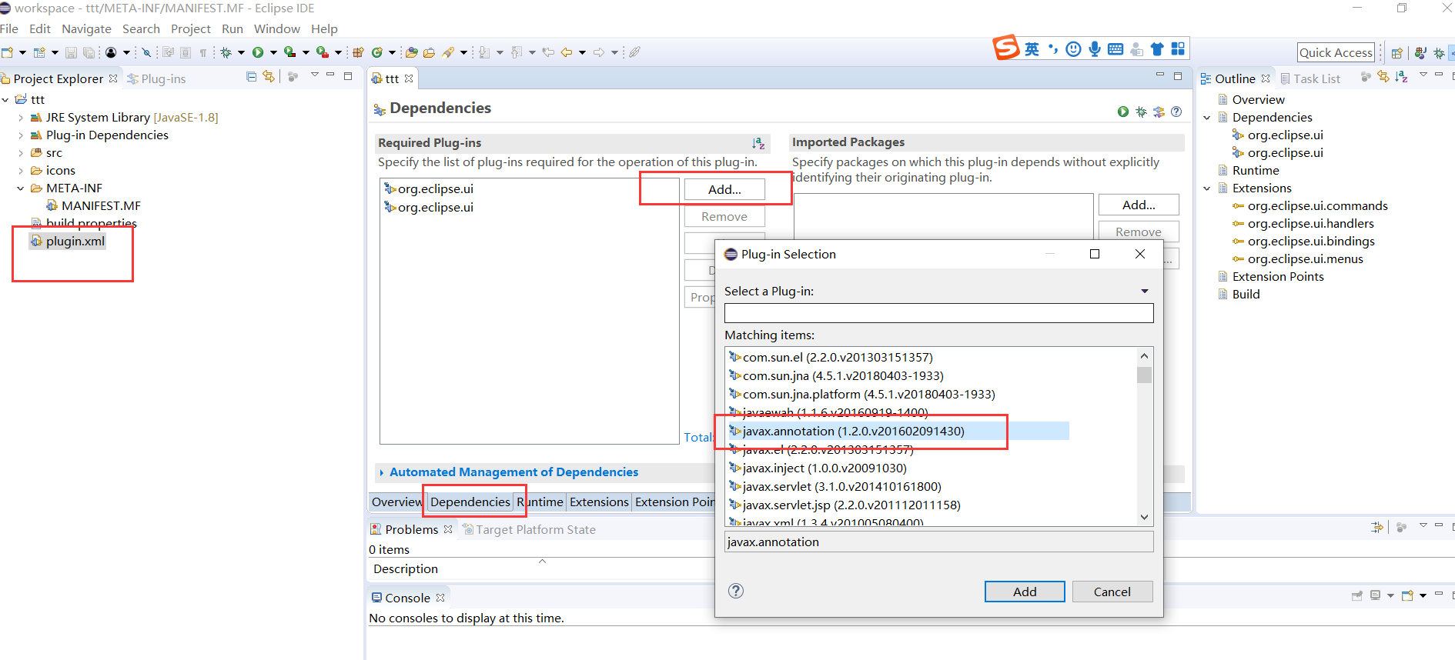The width and height of the screenshot is (1455, 660).
Task: Click the Java EE perspective icon
Action: tap(1420, 53)
